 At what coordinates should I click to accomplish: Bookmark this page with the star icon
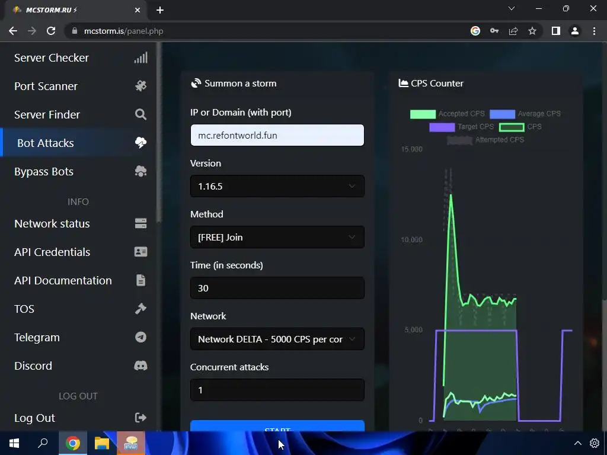tap(532, 31)
